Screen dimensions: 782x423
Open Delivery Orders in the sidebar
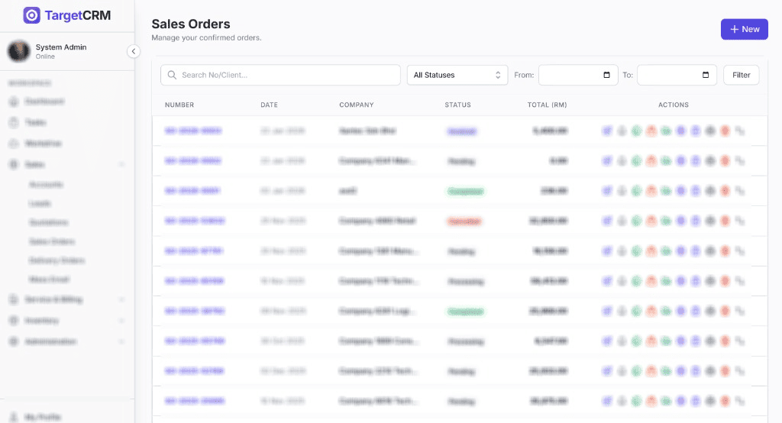tap(57, 261)
